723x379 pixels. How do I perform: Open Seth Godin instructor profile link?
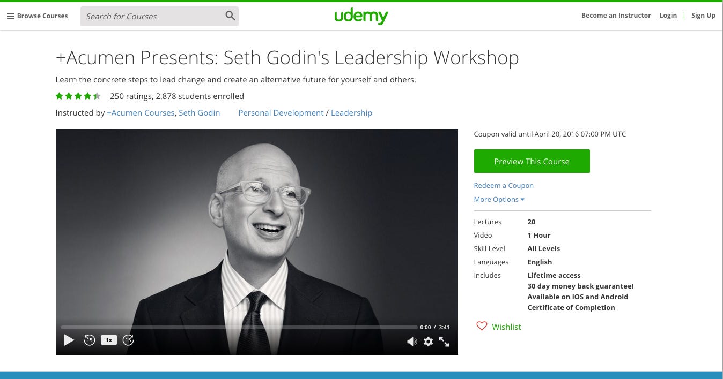point(200,113)
